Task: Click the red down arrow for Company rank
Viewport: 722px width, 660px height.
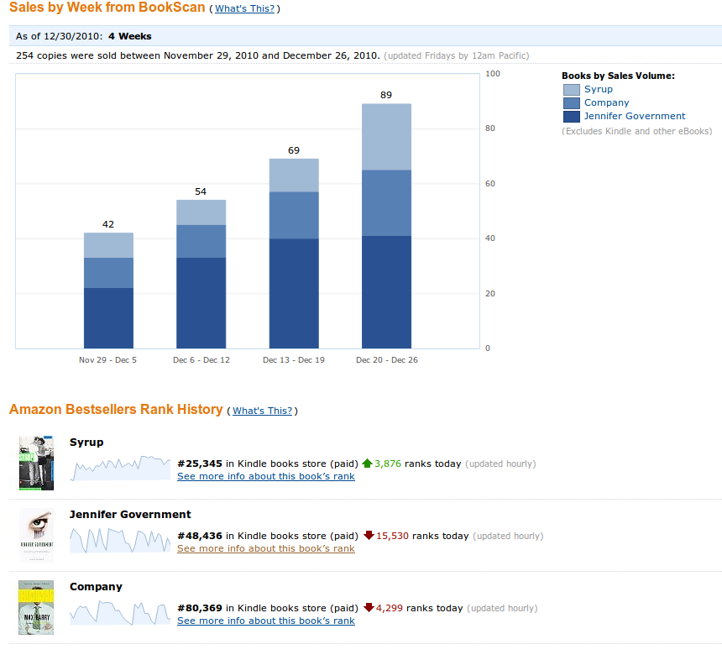Action: [x=369, y=607]
